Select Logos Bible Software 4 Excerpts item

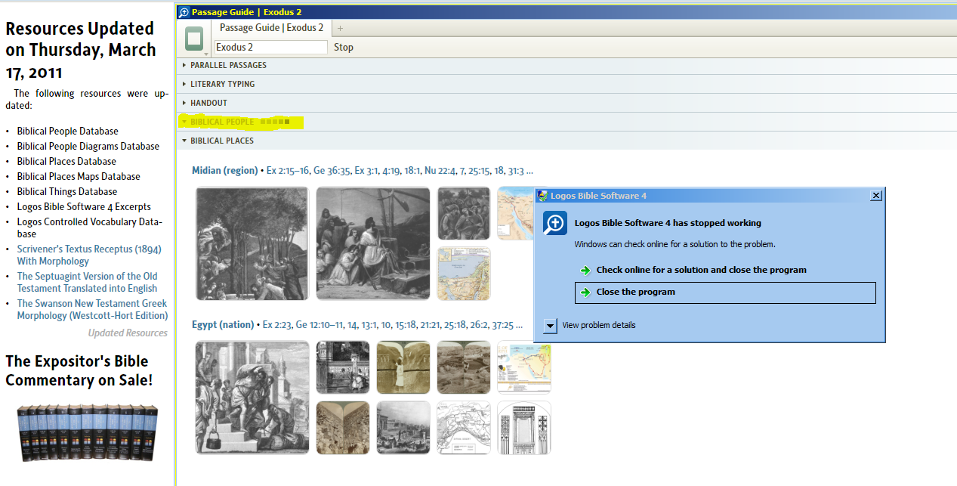(84, 207)
